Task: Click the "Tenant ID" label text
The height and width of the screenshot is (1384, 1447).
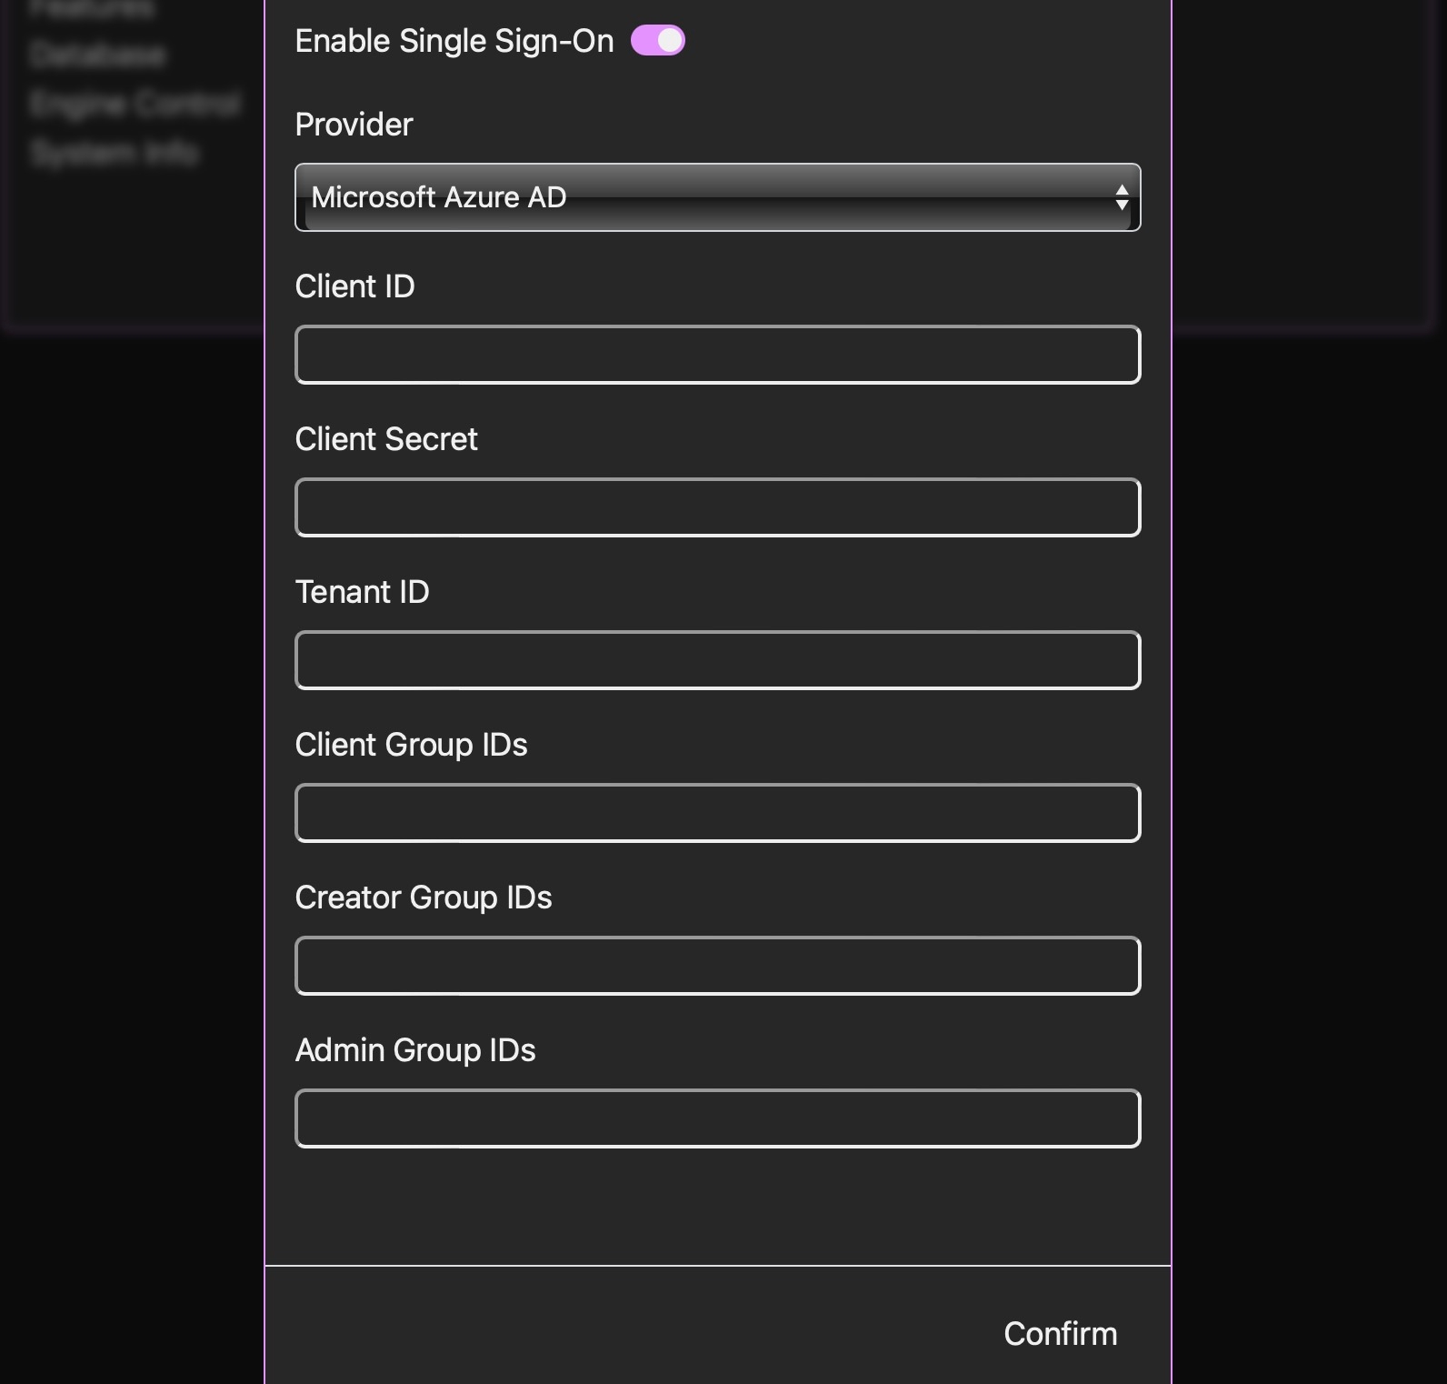Action: click(x=362, y=592)
